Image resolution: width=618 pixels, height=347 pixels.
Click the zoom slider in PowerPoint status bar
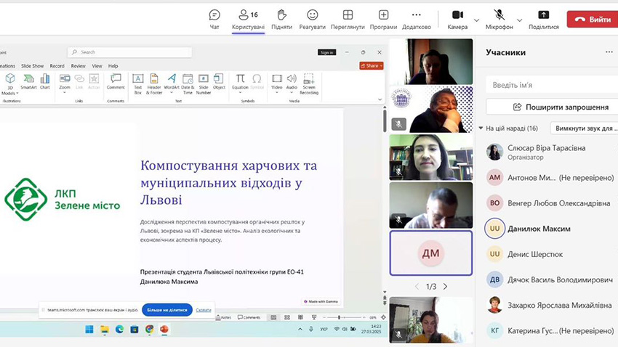pyautogui.click(x=340, y=317)
